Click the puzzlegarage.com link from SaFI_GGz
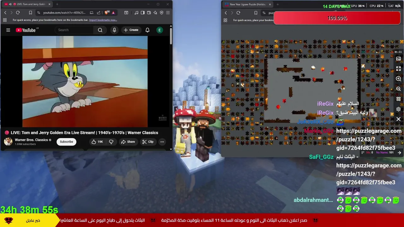The width and height of the screenshot is (404, 227). coord(369,174)
